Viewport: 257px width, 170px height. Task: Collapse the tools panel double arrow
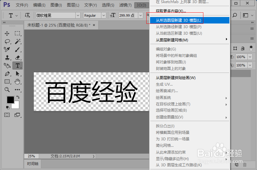4,22
